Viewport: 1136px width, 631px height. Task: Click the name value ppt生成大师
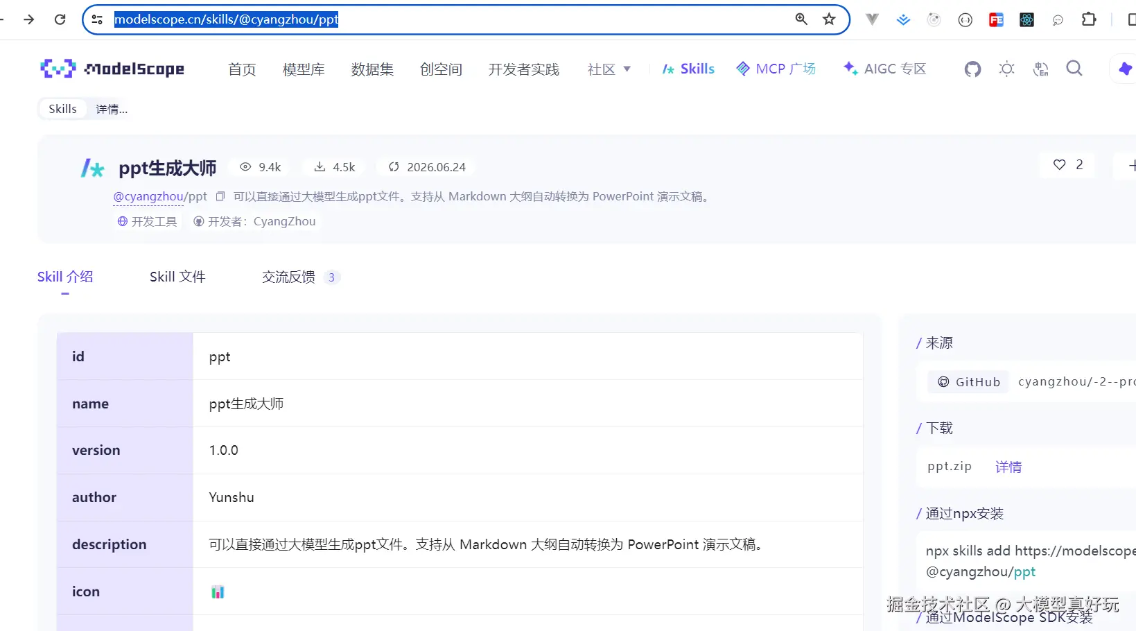246,404
